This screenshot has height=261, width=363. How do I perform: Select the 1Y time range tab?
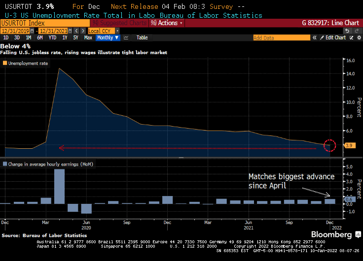tap(65, 37)
